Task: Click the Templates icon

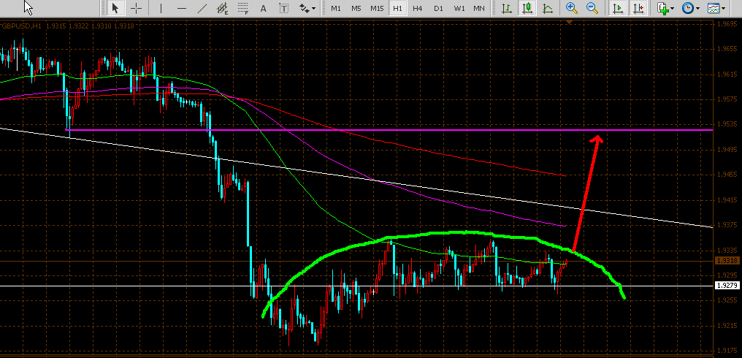Action: (713, 8)
